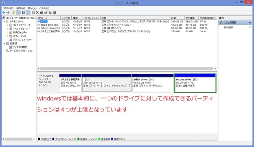Sort by the ボリューム column header
This screenshot has height=147, width=254.
(x=49, y=18)
